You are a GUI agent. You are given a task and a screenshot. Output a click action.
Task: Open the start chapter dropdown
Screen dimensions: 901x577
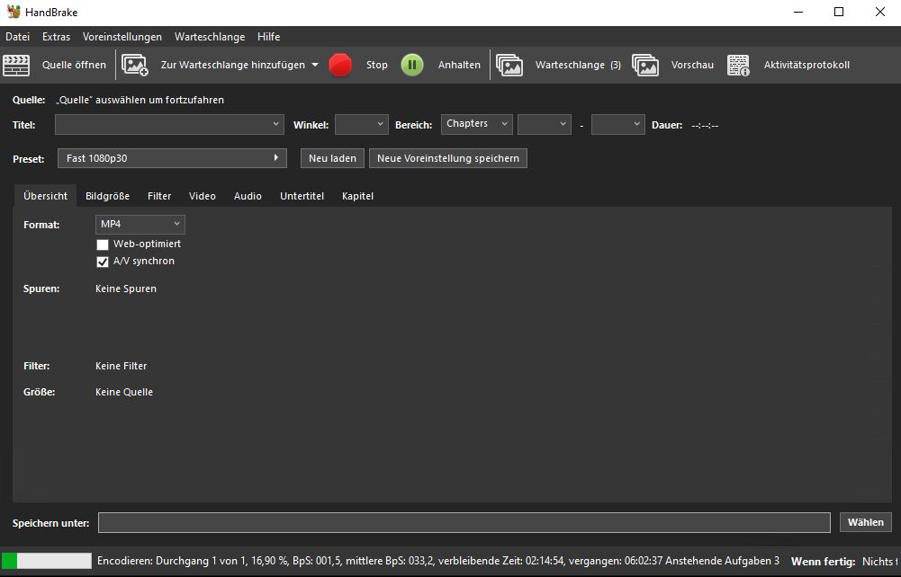click(545, 124)
